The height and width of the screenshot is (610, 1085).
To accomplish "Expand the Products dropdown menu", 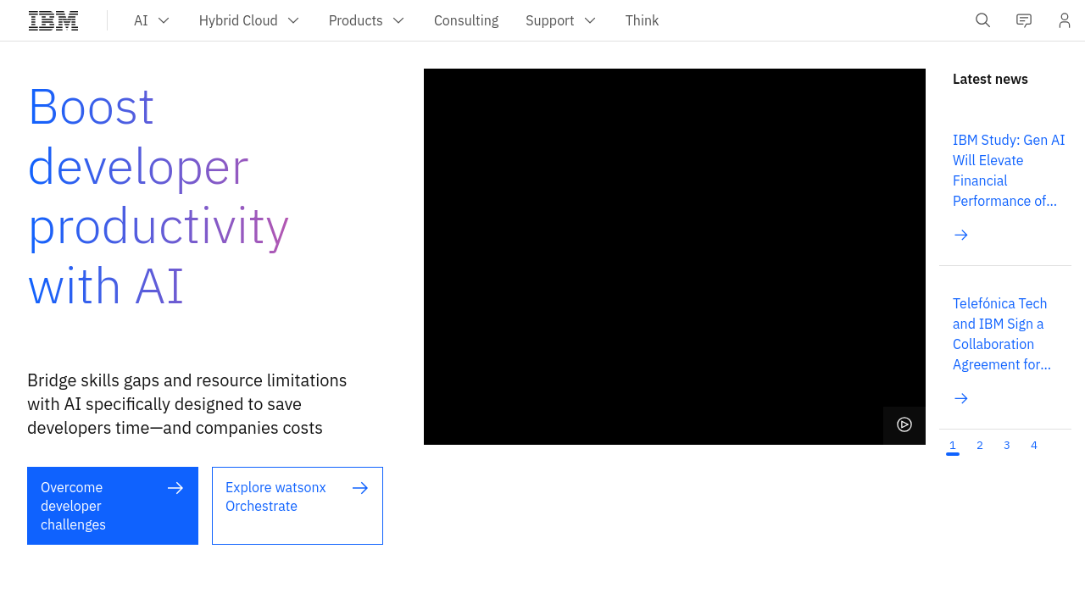I will coord(366,20).
